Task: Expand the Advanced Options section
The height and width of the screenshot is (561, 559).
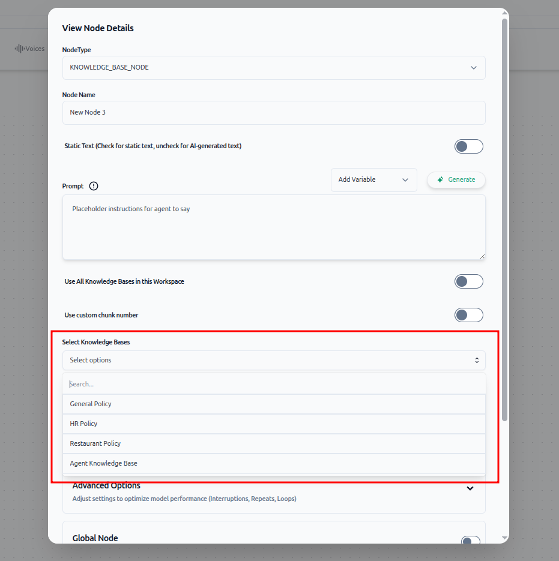Action: click(x=470, y=488)
